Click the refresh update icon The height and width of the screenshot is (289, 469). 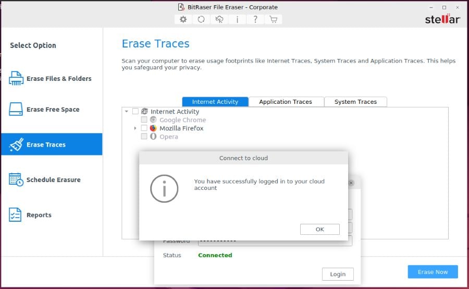pyautogui.click(x=201, y=19)
